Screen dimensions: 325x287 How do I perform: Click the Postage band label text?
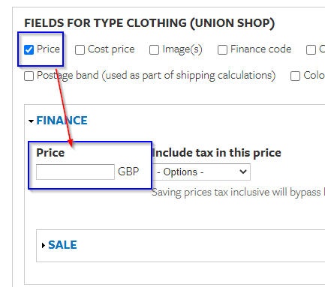click(156, 76)
